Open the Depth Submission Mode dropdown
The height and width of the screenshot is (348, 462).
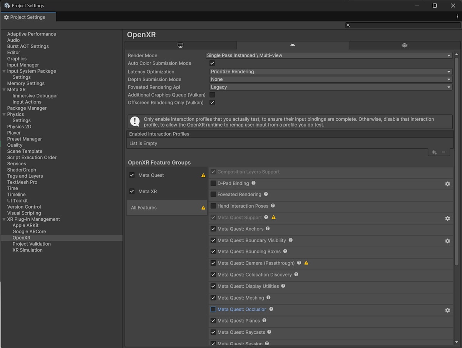[x=331, y=79]
